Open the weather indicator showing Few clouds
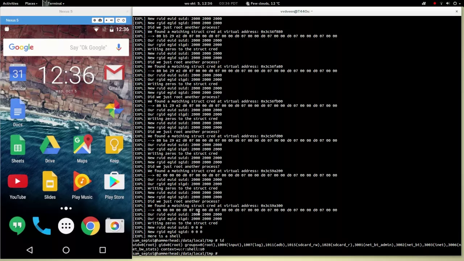Image resolution: width=464 pixels, height=261 pixels. click(263, 3)
